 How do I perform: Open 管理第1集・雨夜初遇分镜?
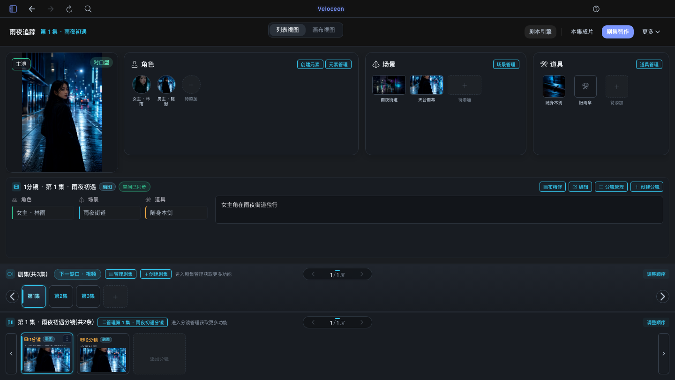click(x=133, y=322)
